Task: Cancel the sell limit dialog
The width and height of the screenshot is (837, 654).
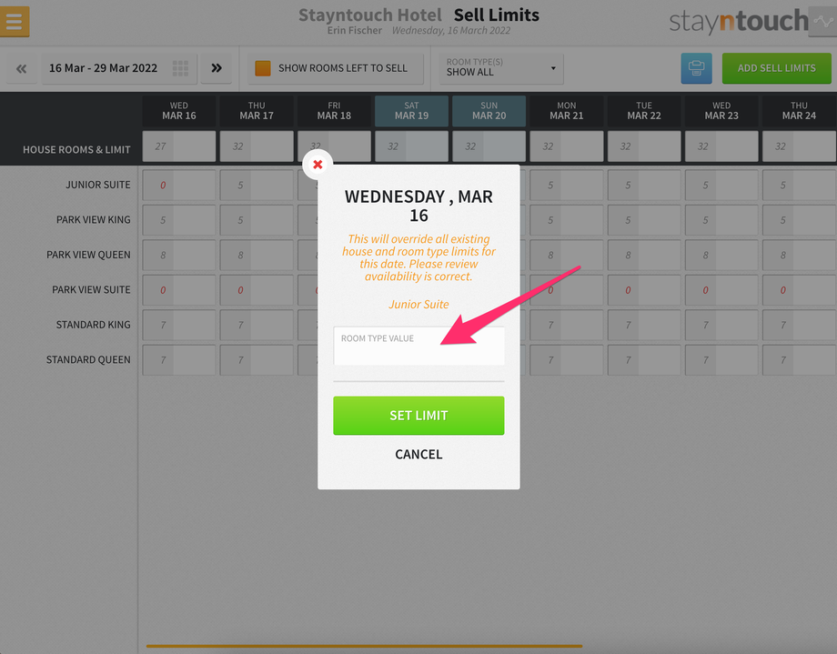Action: pos(418,454)
